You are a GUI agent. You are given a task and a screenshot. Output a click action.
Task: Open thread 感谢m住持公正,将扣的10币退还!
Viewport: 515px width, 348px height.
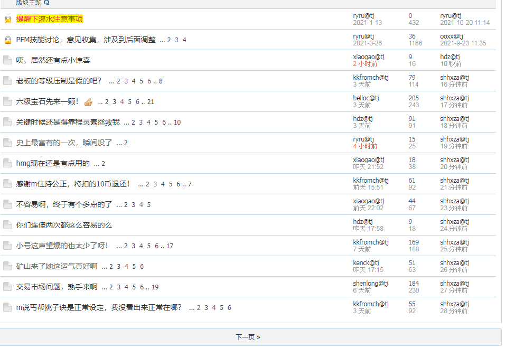73,184
